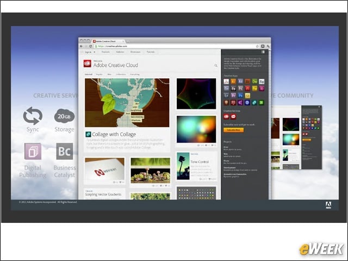Click the search magnifier beside Adobe Creative Cloud
Viewport: 348px width, 261px height.
(x=216, y=65)
